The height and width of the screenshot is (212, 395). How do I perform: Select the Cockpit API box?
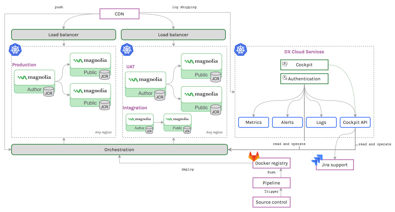355,122
